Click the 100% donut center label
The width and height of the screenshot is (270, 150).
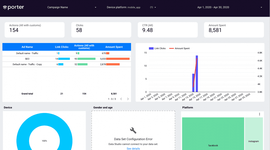pos(44,141)
